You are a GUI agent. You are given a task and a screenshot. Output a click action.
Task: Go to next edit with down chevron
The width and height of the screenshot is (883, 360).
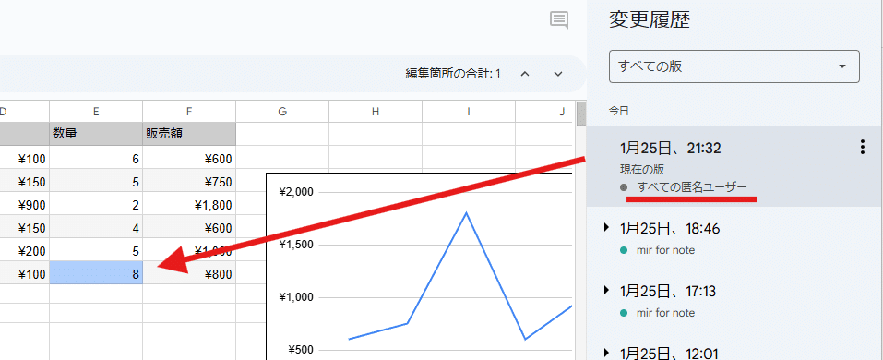[x=557, y=74]
